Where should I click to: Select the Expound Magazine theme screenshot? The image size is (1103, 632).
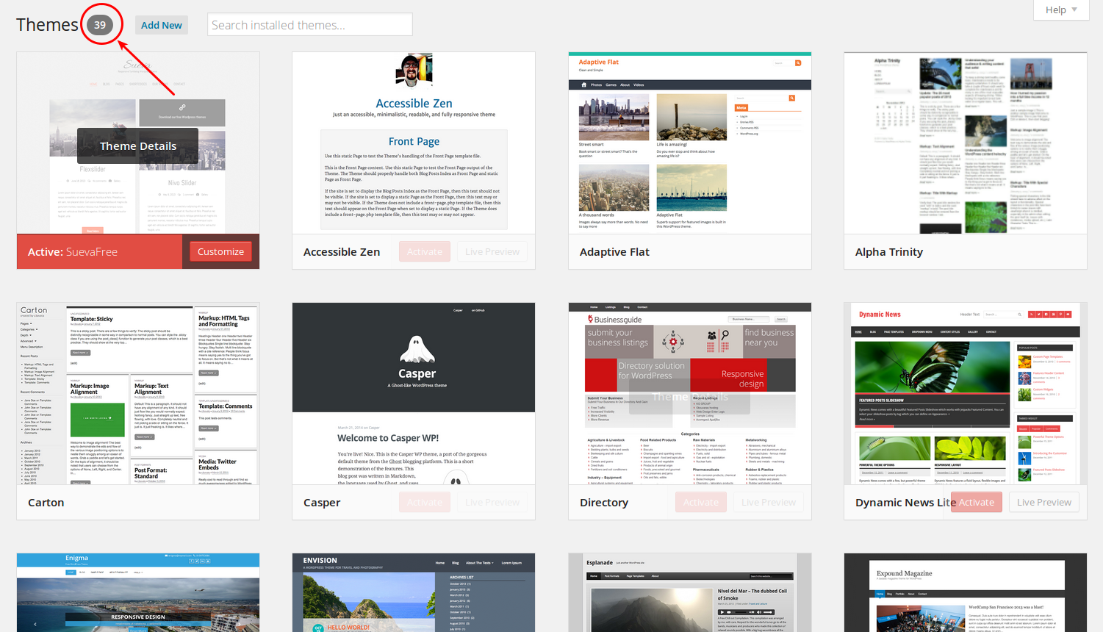click(x=966, y=592)
